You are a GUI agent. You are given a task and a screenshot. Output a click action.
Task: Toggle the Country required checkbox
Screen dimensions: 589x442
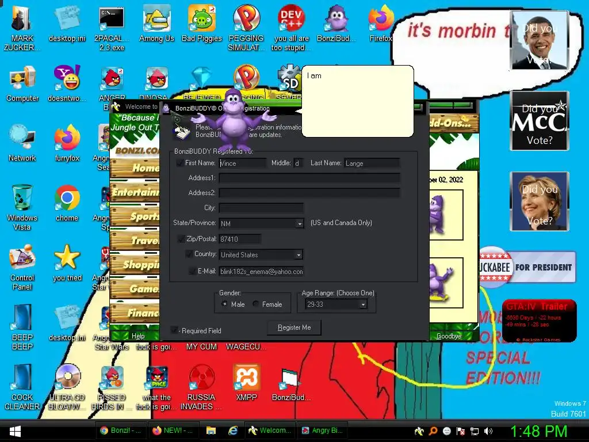[x=189, y=254]
